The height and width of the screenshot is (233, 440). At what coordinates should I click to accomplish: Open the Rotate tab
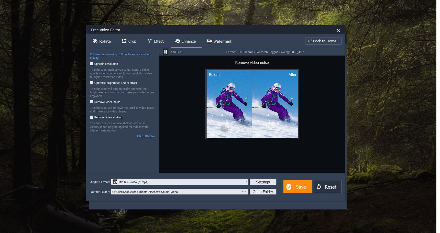point(102,41)
